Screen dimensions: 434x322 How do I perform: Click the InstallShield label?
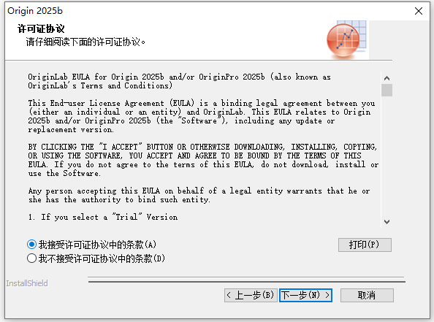tap(27, 283)
